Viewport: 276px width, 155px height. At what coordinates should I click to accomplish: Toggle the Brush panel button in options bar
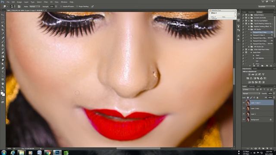pyautogui.click(x=19, y=6)
